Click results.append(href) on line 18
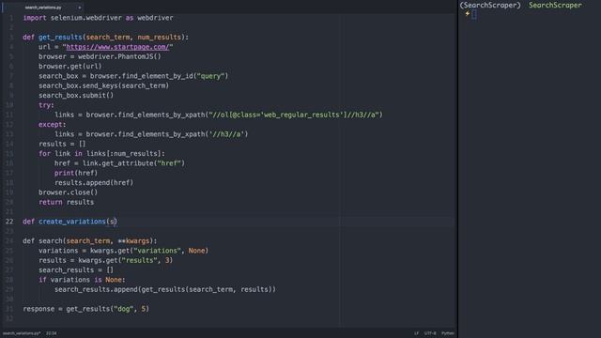The image size is (601, 338). click(94, 182)
